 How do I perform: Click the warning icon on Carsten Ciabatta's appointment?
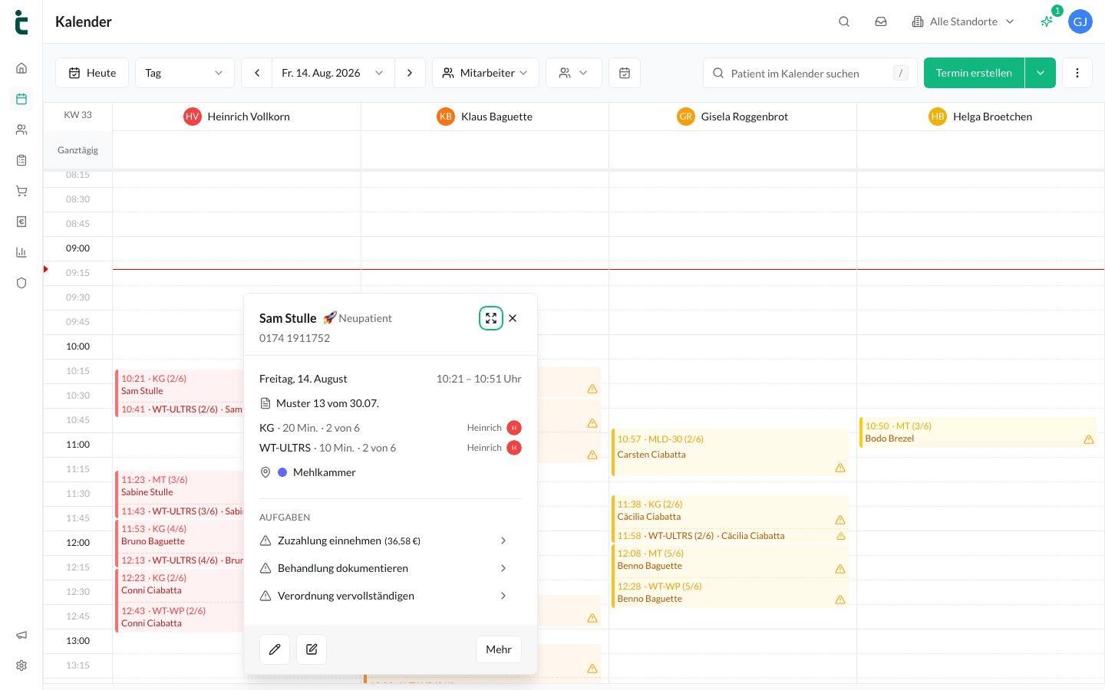840,468
